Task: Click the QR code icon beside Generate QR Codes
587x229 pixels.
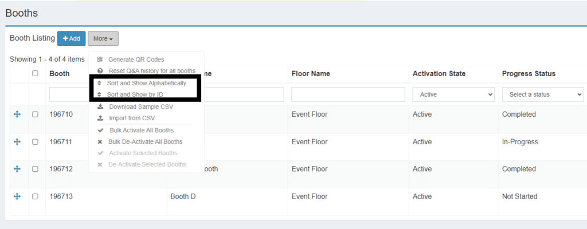Action: [x=100, y=60]
